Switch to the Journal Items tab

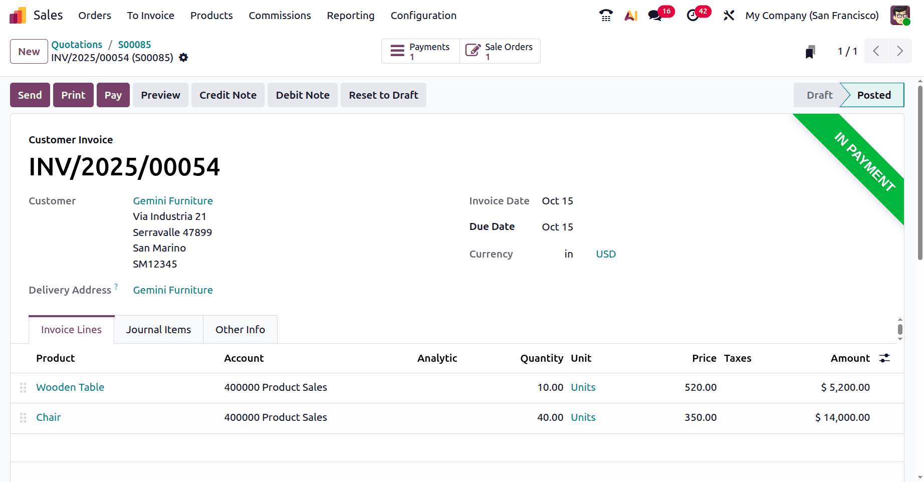point(158,329)
